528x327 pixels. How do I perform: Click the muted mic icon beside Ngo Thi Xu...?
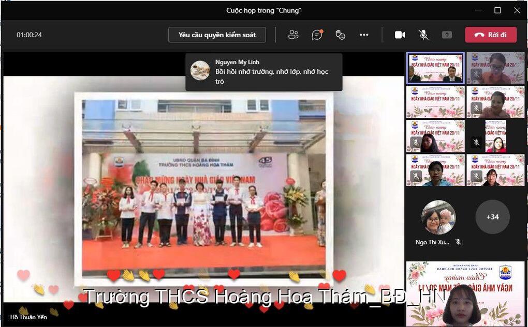pos(458,242)
